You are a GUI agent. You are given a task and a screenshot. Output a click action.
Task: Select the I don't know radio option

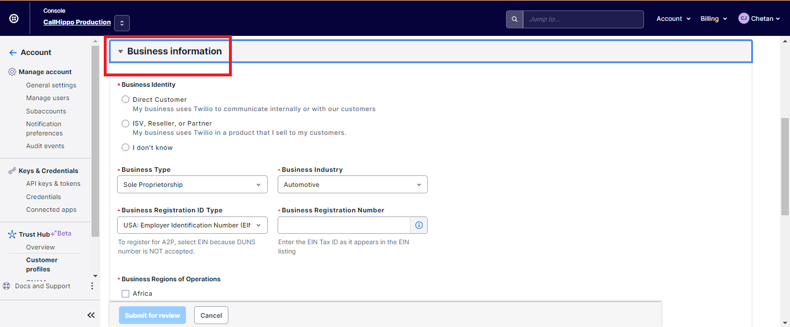tap(125, 148)
